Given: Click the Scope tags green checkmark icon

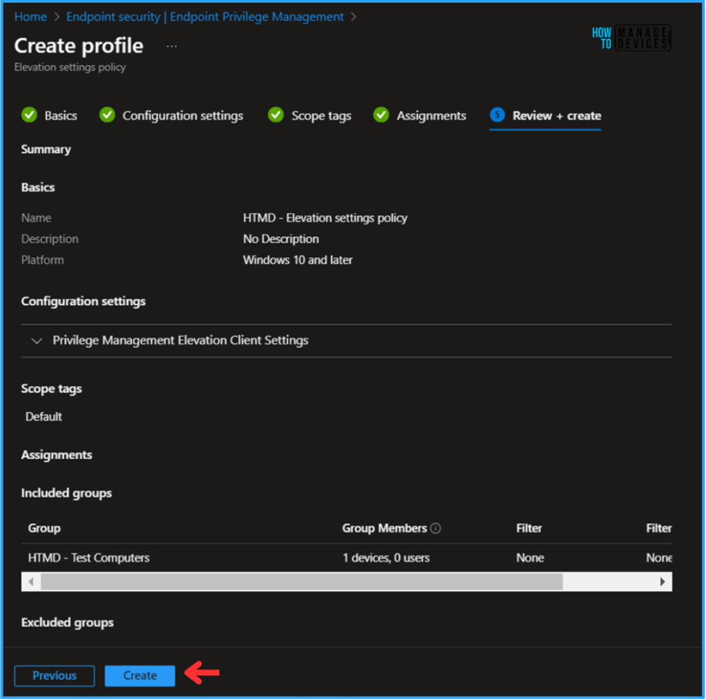Looking at the screenshot, I should tap(276, 115).
